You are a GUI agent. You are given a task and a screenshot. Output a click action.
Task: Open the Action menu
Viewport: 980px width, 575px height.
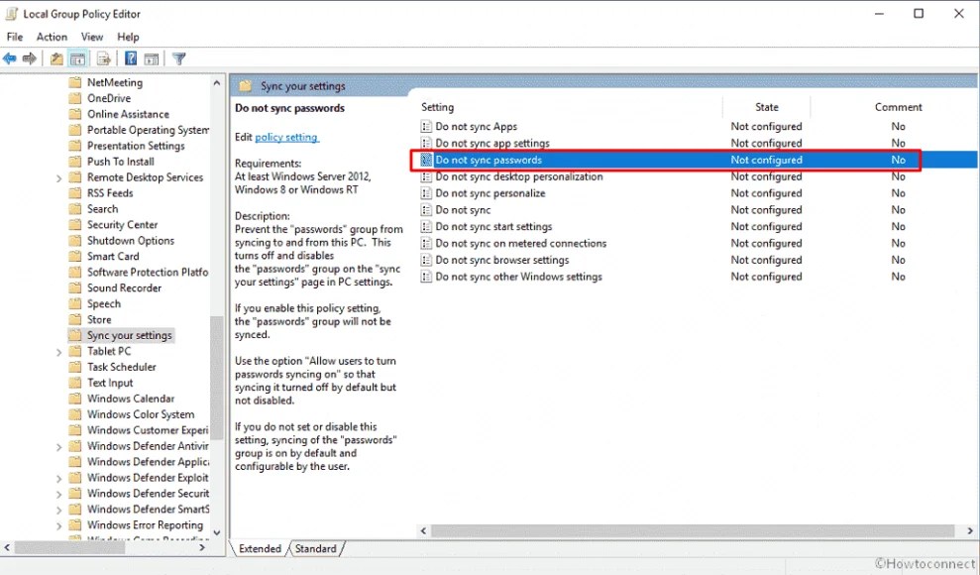pyautogui.click(x=51, y=37)
